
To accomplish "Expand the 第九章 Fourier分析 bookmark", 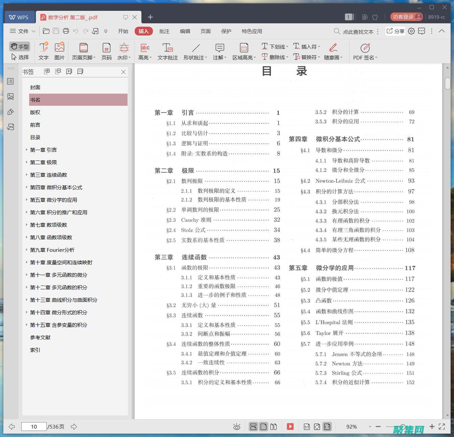I will tap(27, 250).
